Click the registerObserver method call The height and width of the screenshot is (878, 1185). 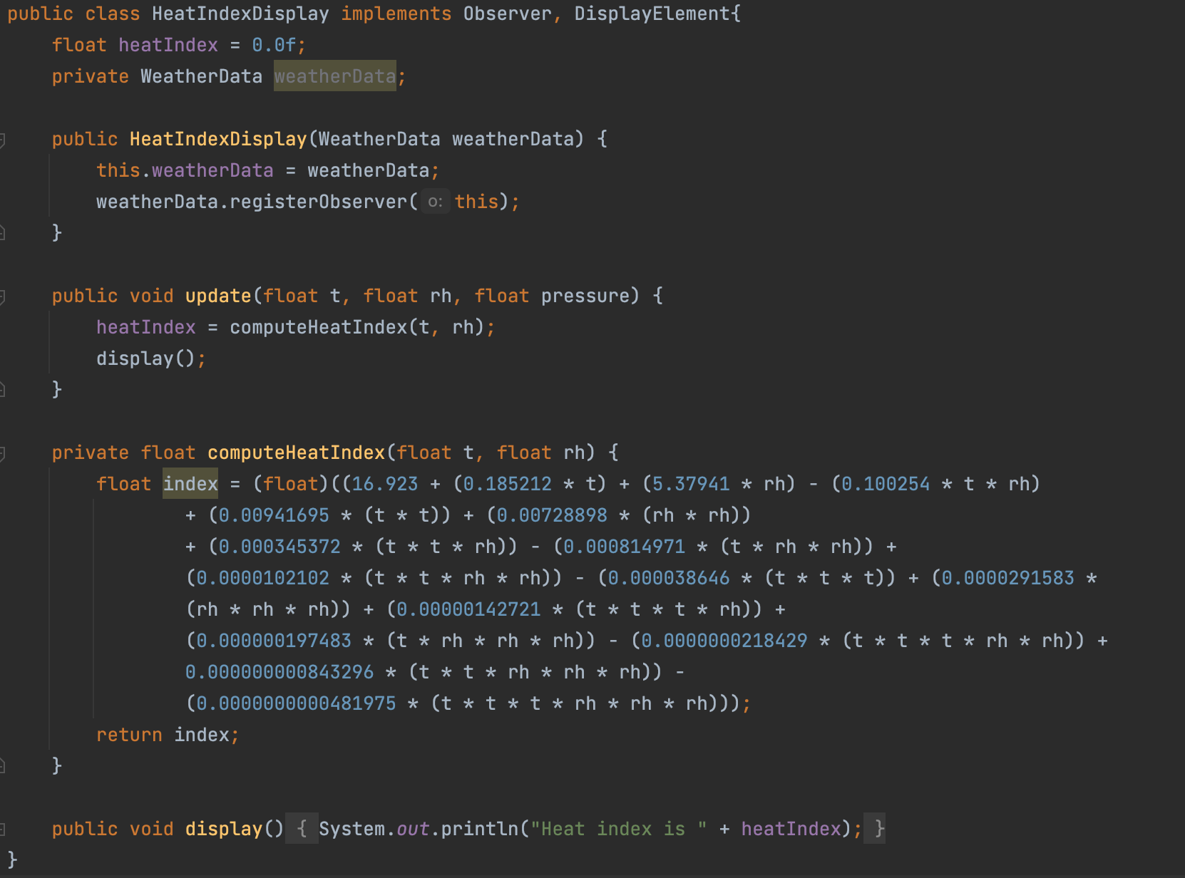pyautogui.click(x=318, y=202)
